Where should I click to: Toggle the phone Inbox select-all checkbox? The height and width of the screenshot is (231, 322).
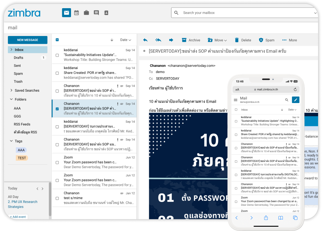pos(236,110)
